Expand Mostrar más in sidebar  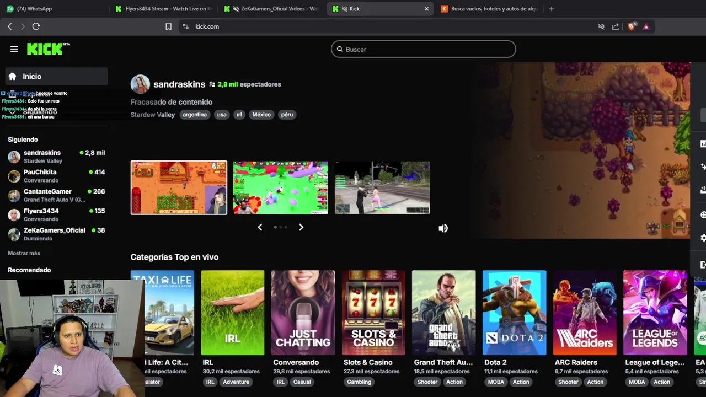24,253
